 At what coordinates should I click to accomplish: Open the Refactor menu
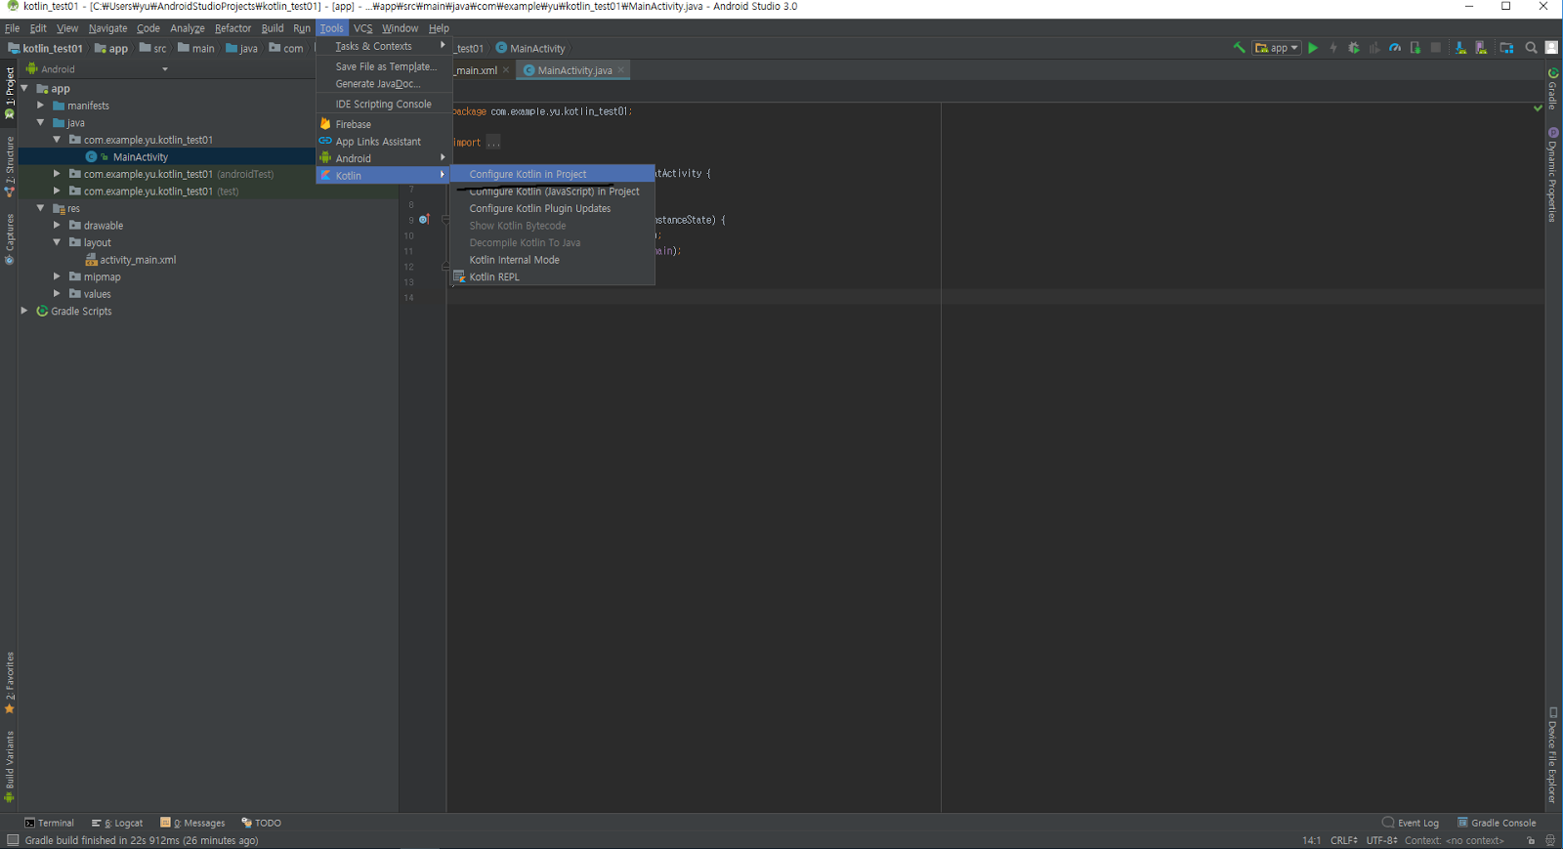click(x=232, y=28)
